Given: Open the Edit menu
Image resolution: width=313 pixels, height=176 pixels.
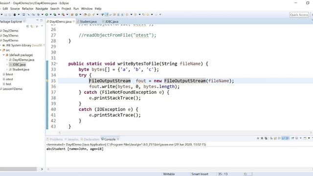Looking at the screenshot, I should tap(5, 9).
